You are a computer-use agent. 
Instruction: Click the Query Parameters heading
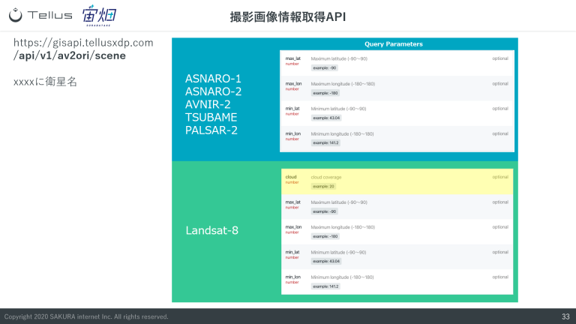[394, 44]
